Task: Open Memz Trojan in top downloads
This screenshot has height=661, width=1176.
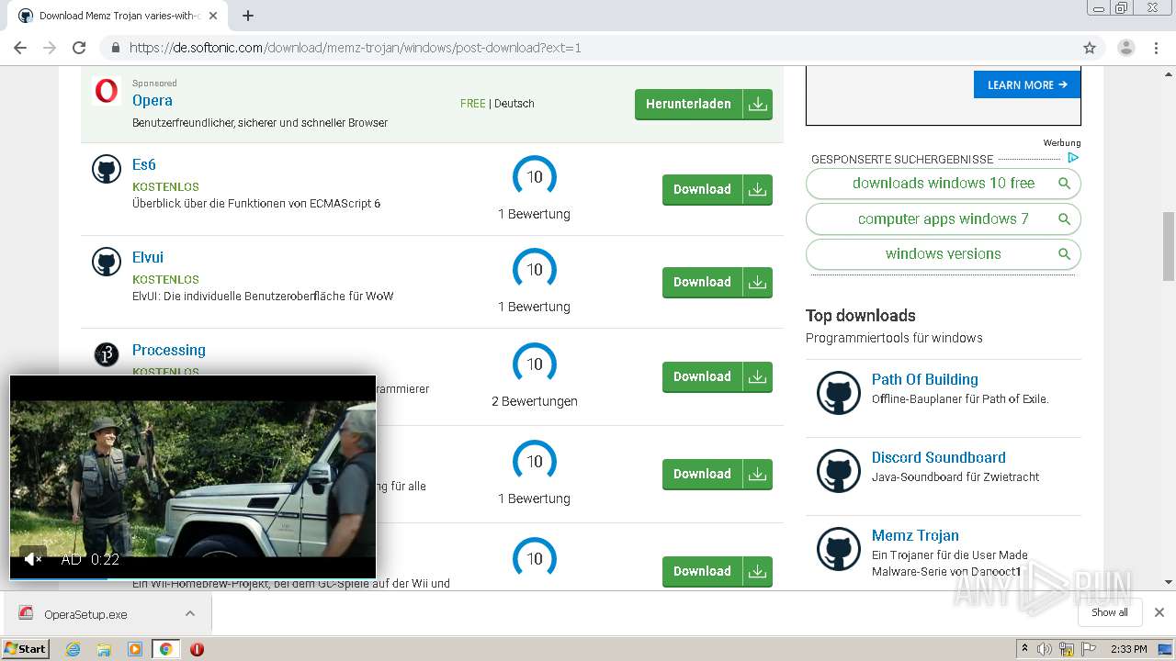Action: point(915,535)
